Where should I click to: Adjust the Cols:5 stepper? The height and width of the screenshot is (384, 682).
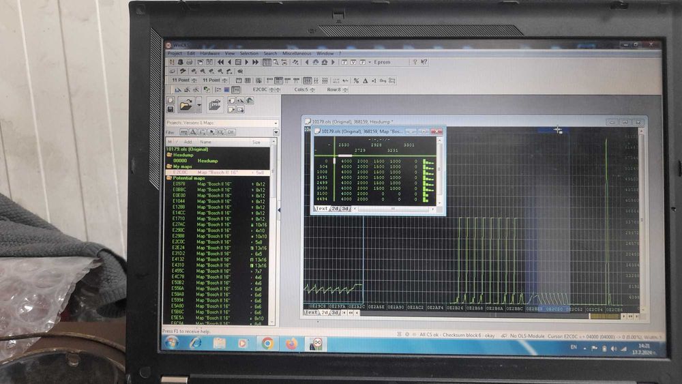pos(312,89)
